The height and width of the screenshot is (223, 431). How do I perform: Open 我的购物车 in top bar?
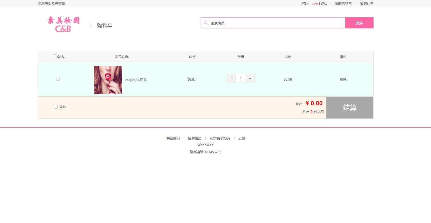point(343,4)
